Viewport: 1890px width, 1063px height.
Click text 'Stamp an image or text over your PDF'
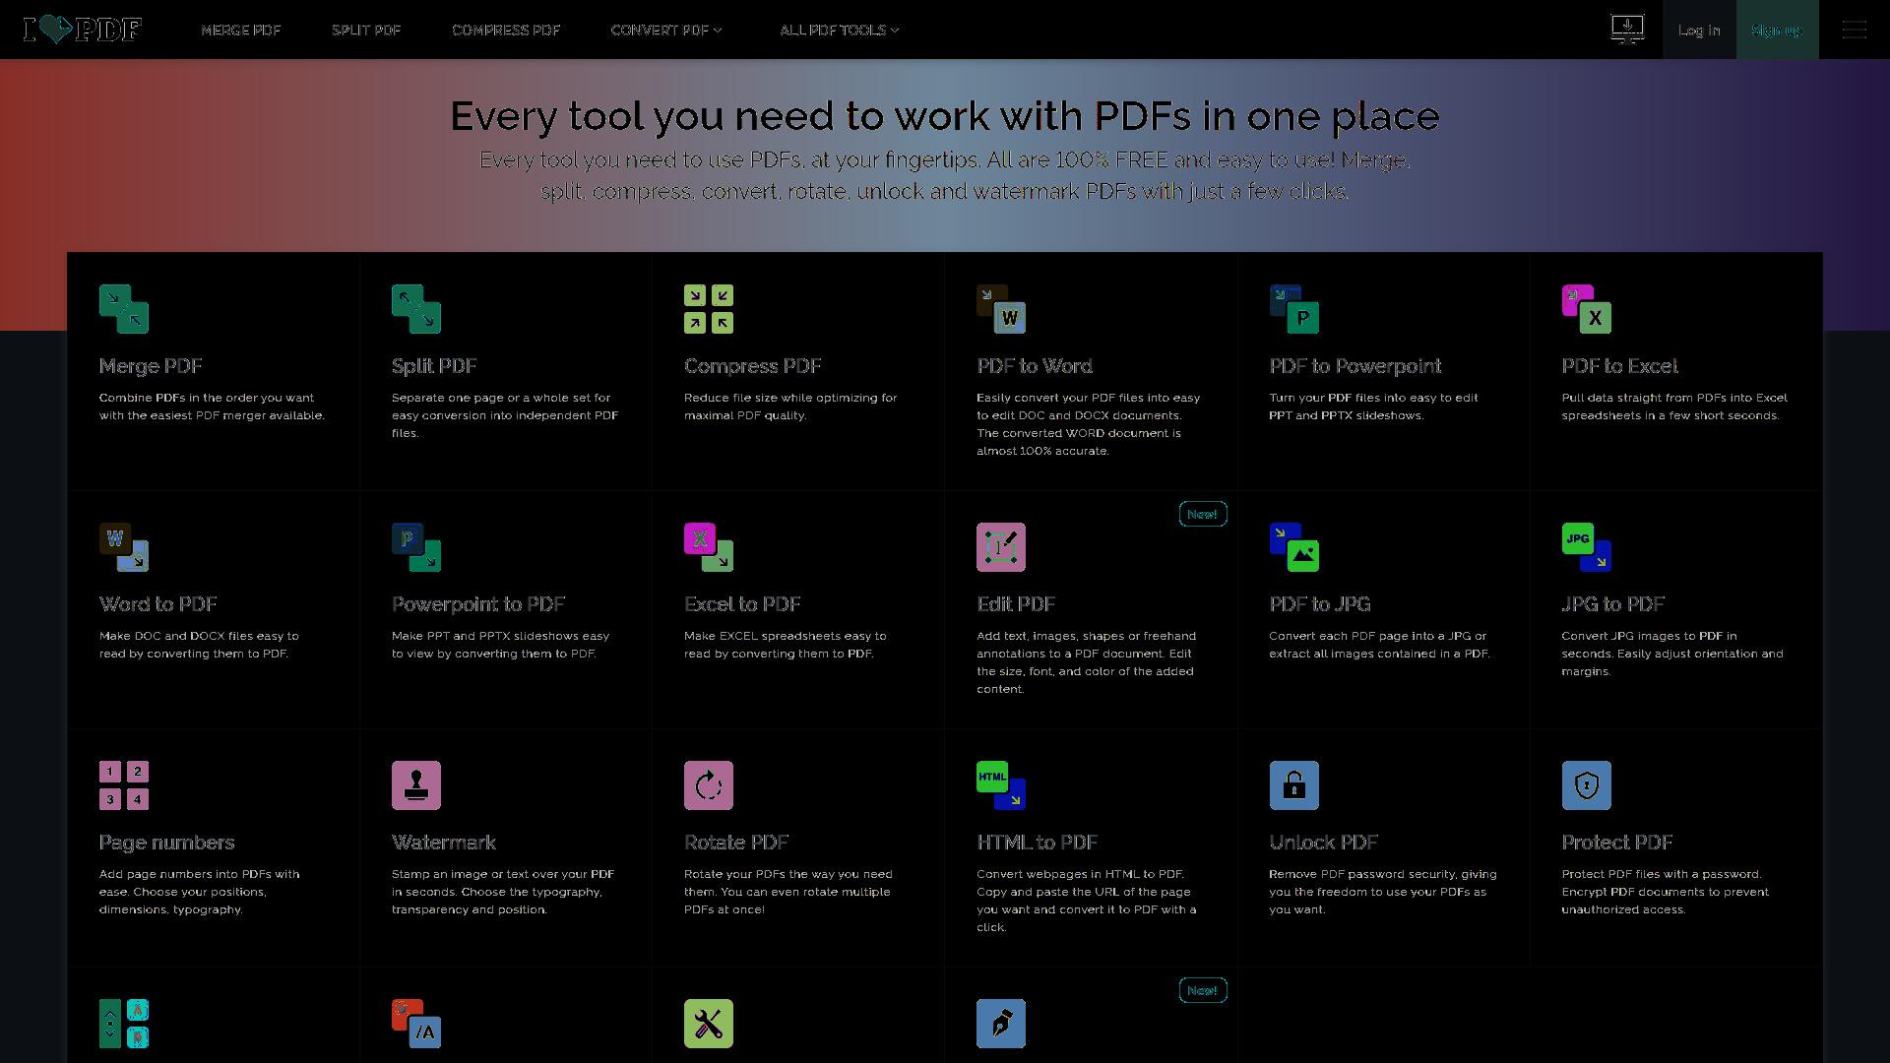point(503,874)
